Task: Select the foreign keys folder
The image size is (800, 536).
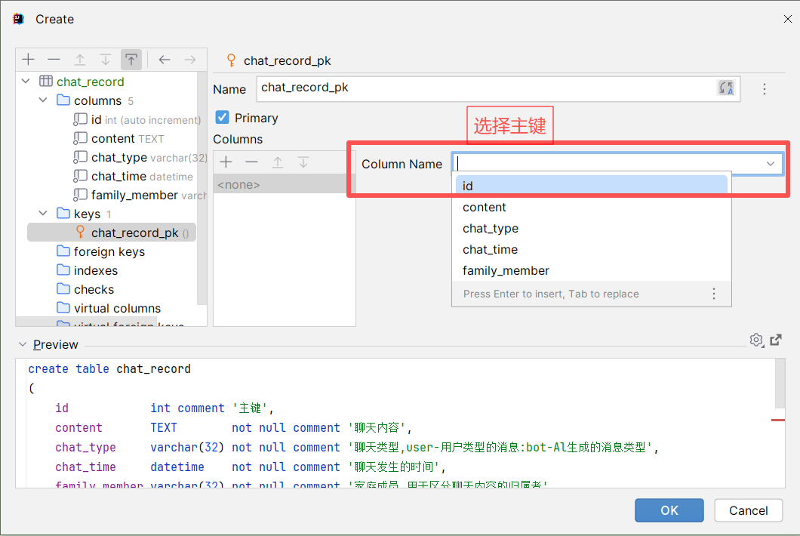Action: (101, 251)
